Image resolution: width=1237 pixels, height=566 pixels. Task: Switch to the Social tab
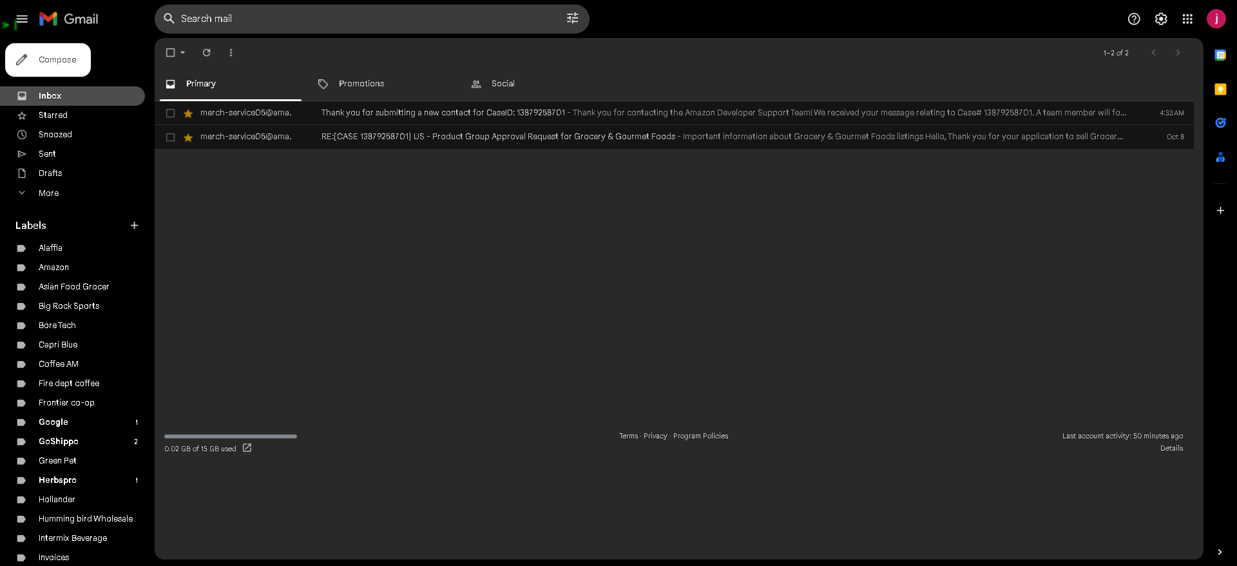coord(531,84)
